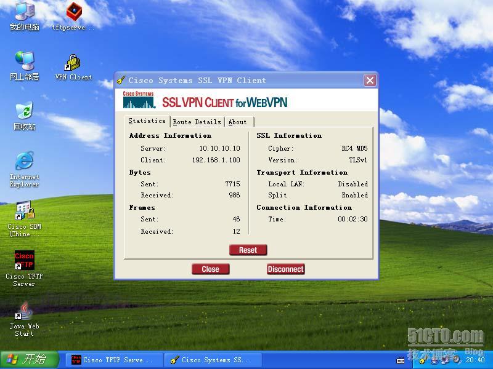Click the Address Information heading
This screenshot has width=493, height=369.
point(170,135)
